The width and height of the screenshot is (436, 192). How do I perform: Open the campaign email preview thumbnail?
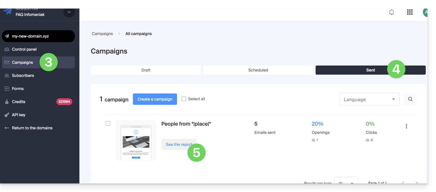point(136,140)
